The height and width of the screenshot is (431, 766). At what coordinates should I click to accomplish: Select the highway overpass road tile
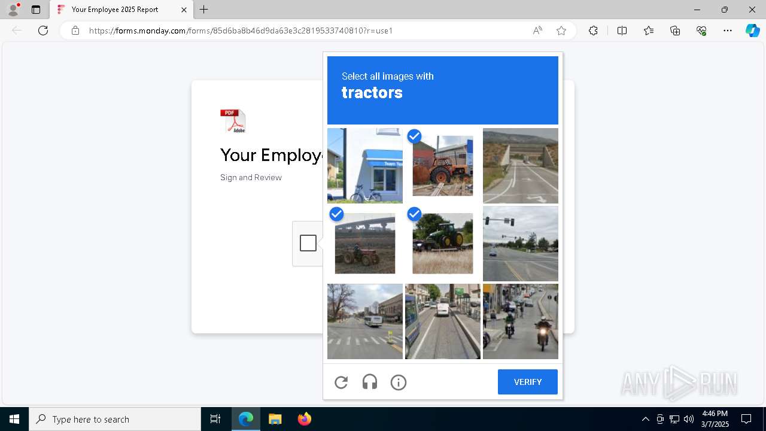pos(521,166)
